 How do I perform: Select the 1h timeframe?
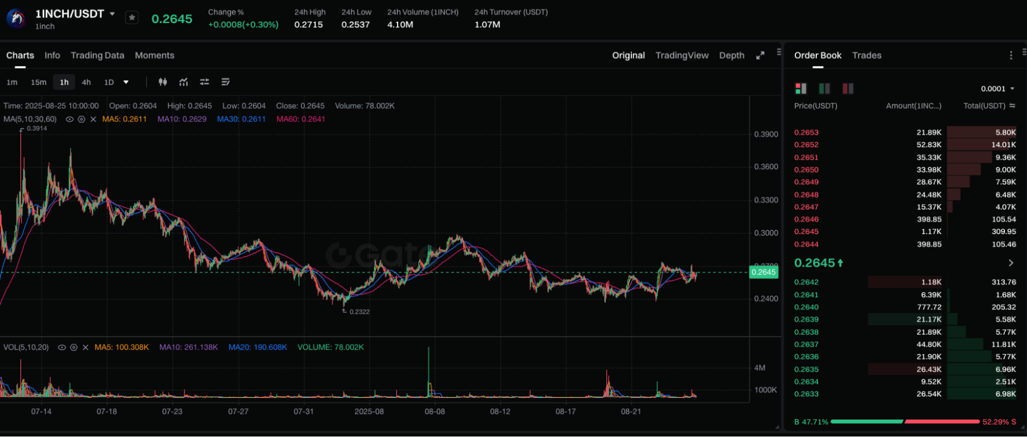point(64,82)
